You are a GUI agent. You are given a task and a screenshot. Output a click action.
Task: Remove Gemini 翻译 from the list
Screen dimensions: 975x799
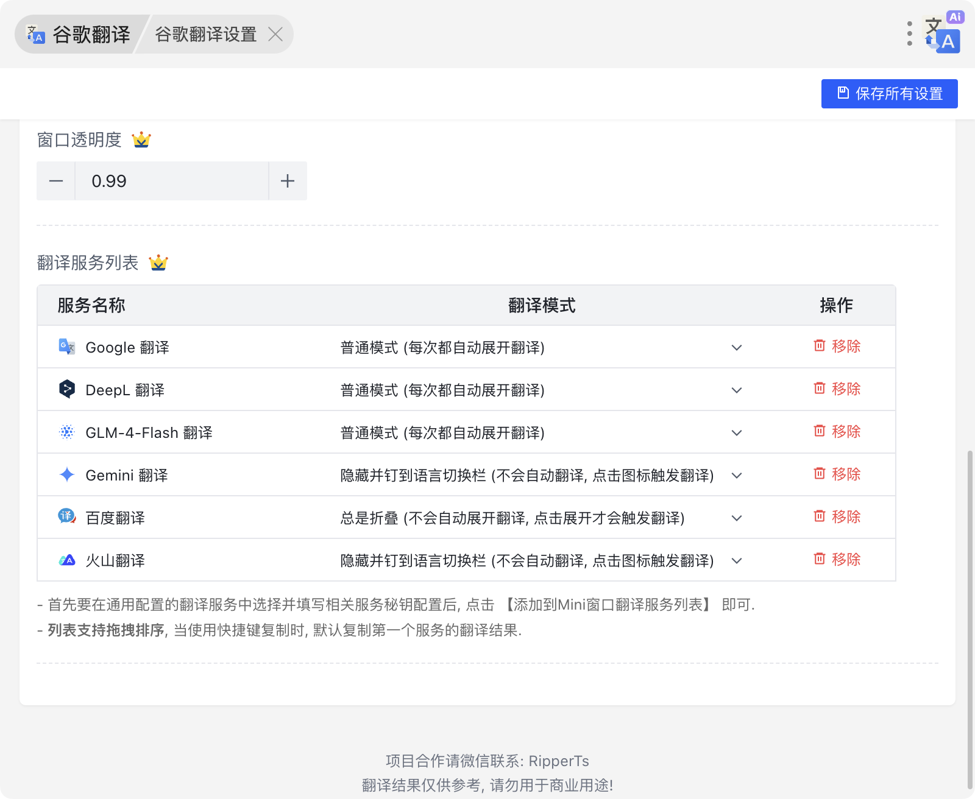coord(837,474)
